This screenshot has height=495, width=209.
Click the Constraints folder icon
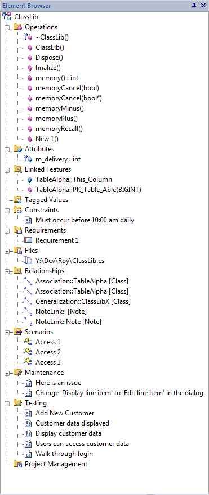[17, 210]
